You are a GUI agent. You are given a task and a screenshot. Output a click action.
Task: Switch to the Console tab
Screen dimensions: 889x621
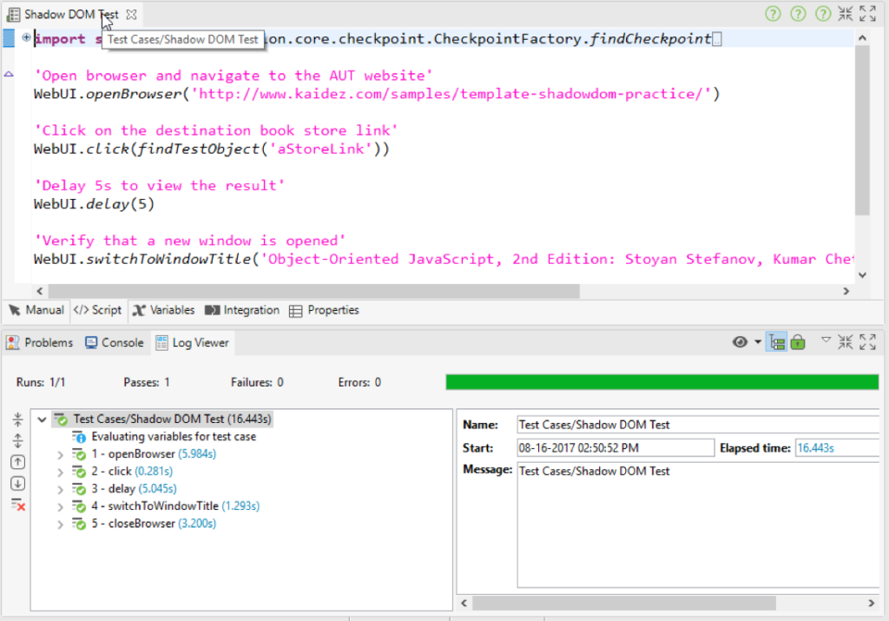[114, 342]
